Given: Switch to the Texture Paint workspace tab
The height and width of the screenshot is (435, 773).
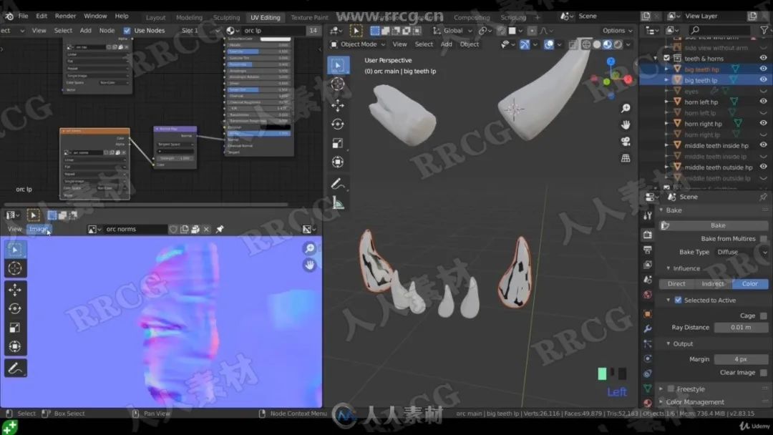Looking at the screenshot, I should tap(309, 17).
